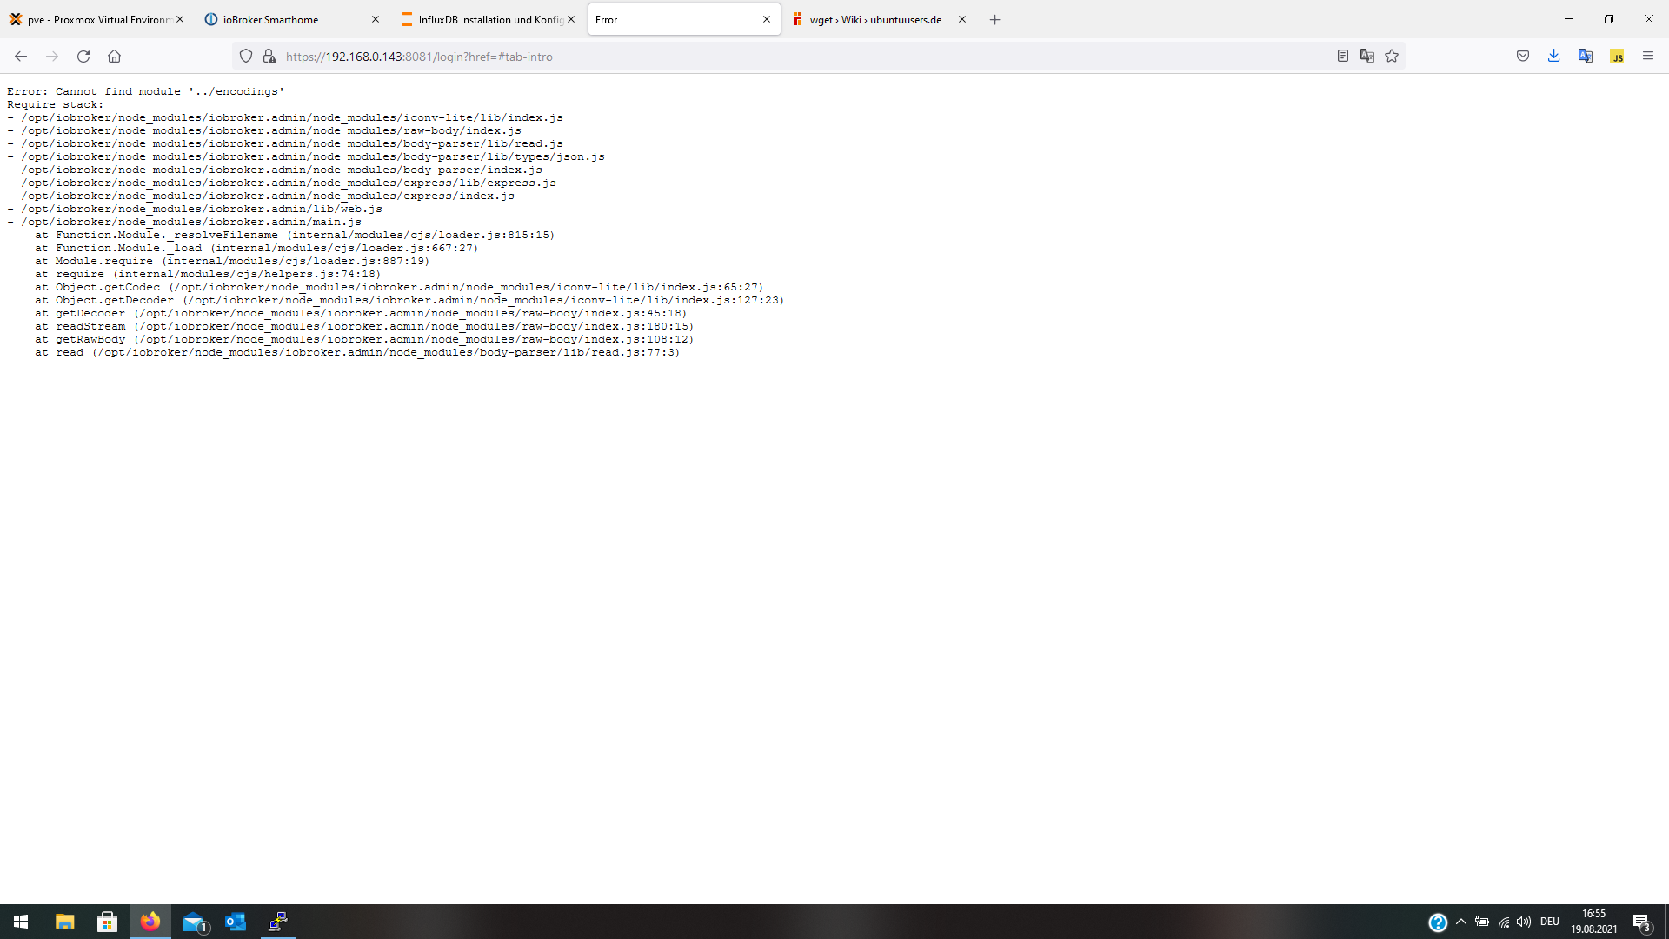Click stack line ending iobroker.admin/main.js

click(x=184, y=222)
